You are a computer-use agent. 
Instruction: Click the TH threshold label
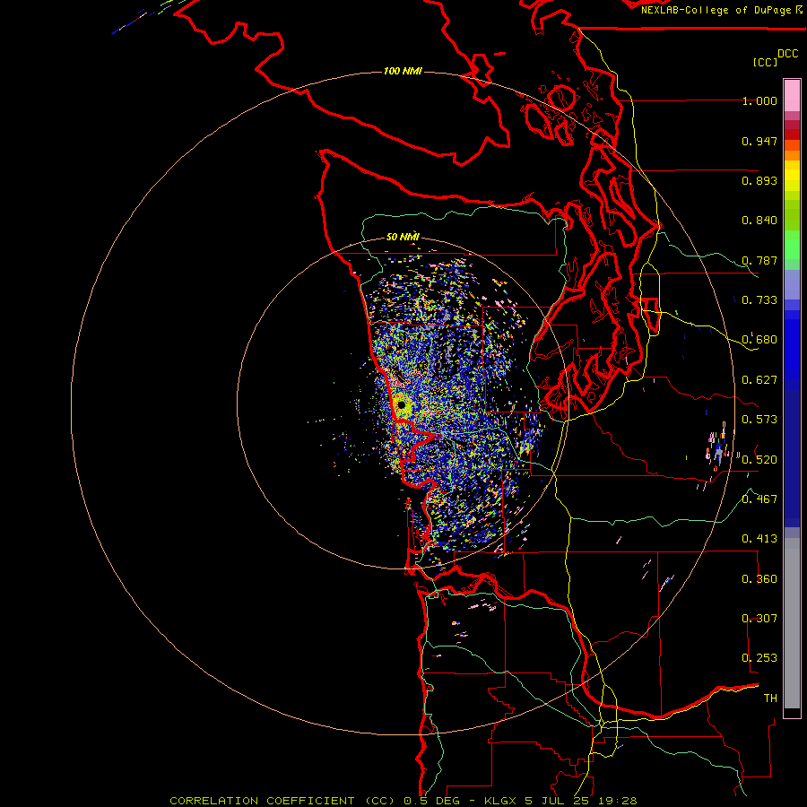point(770,699)
